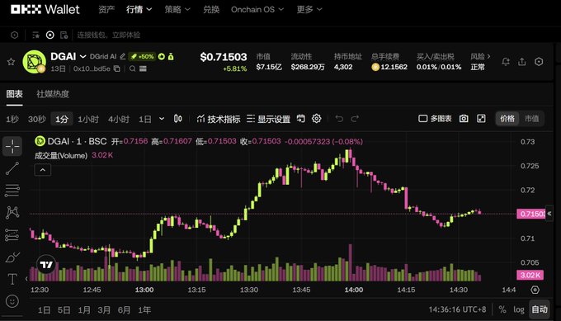This screenshot has width=561, height=321.
Task: Set chart range to 1年
Action: coord(144,310)
